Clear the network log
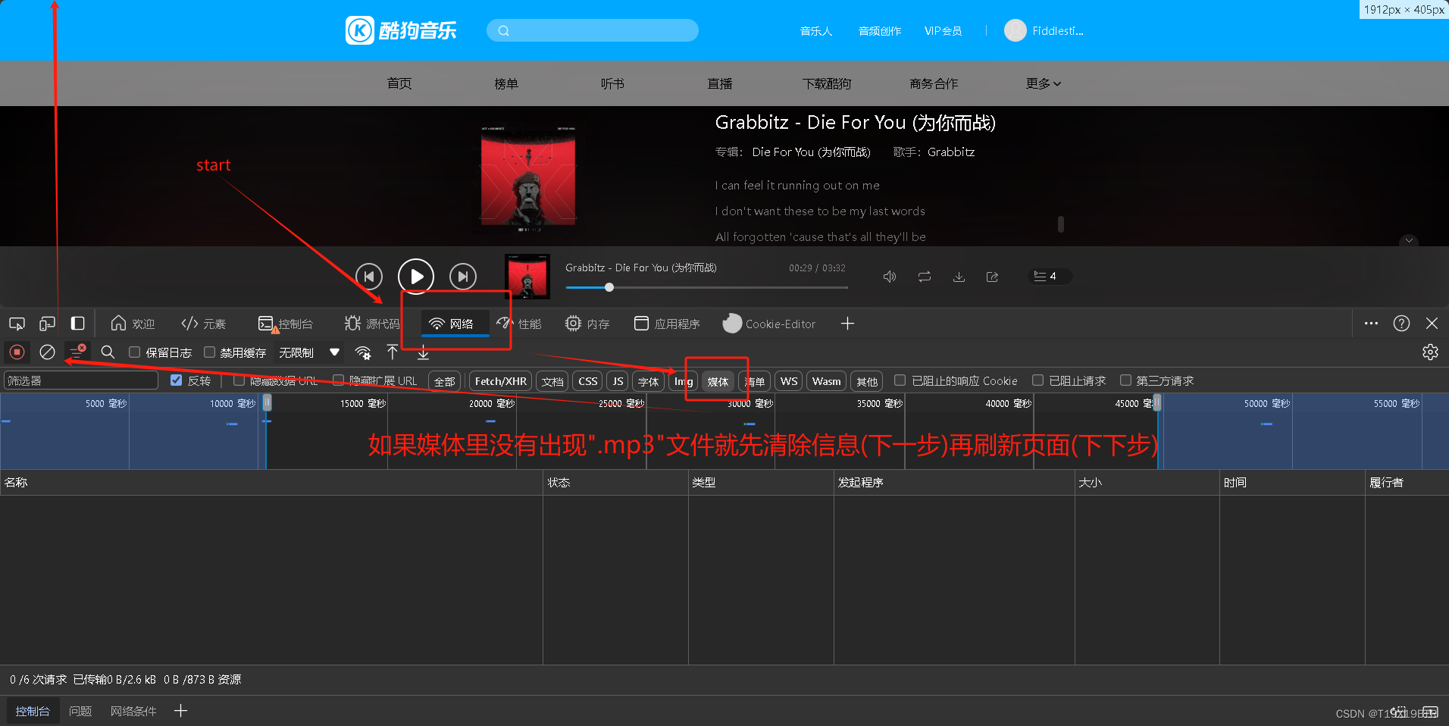The image size is (1449, 726). 47,352
